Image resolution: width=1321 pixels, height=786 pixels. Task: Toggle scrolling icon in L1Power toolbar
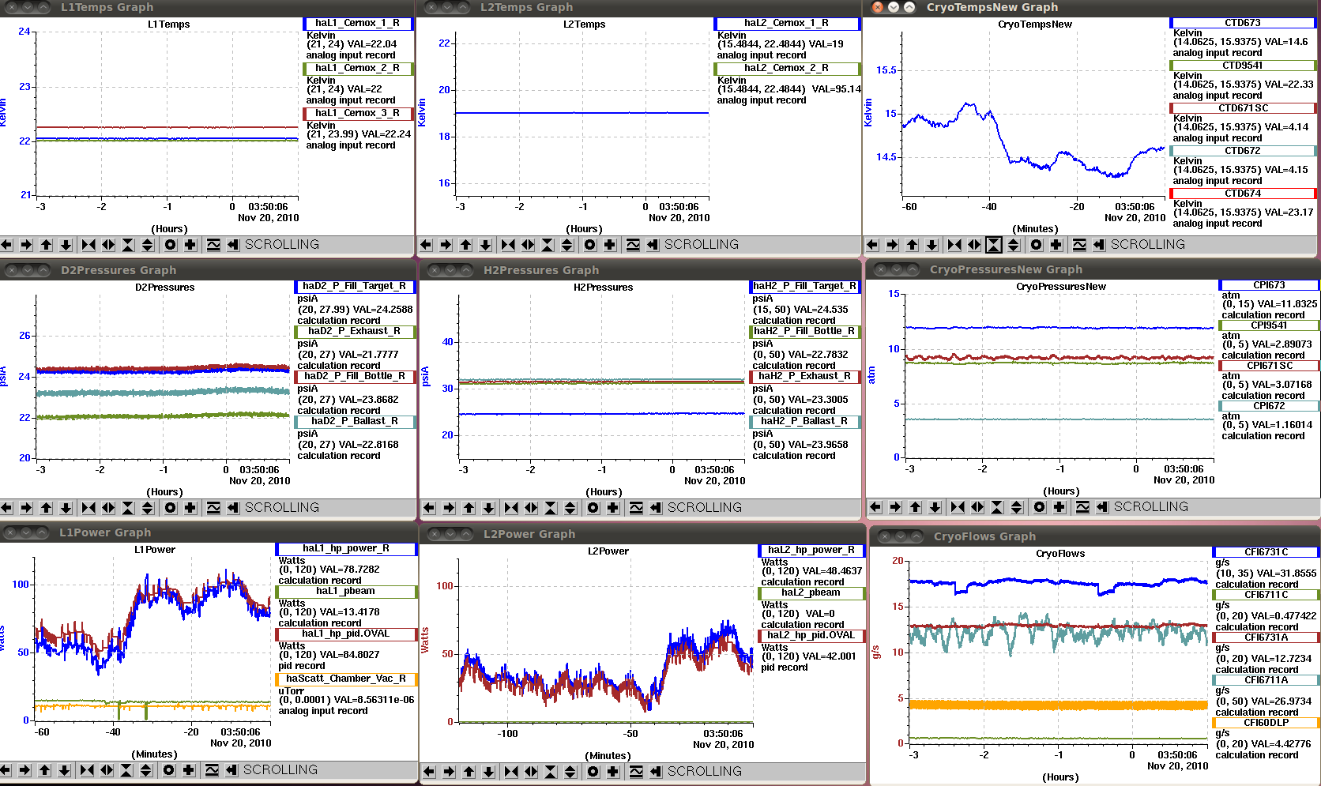click(231, 770)
